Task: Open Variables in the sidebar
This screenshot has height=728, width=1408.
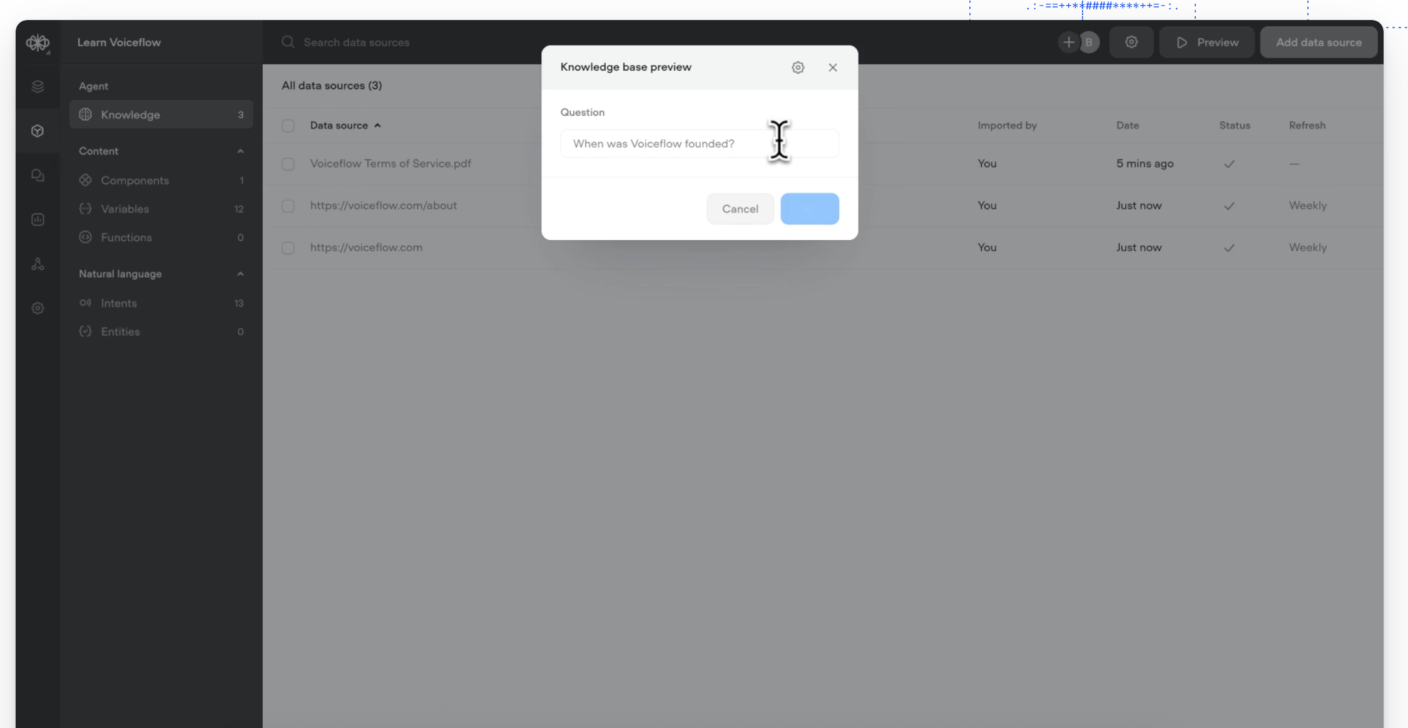Action: pos(161,209)
